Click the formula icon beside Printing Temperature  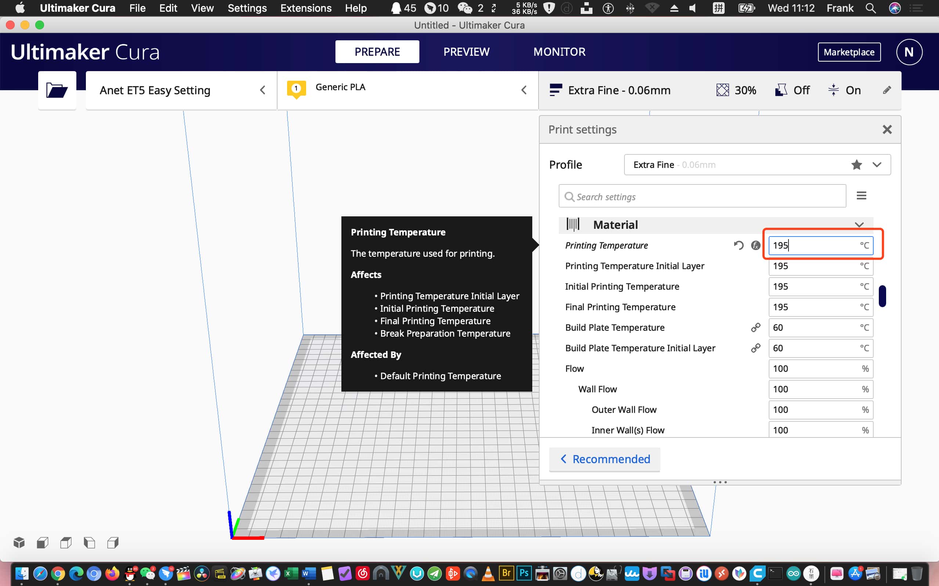pos(755,245)
